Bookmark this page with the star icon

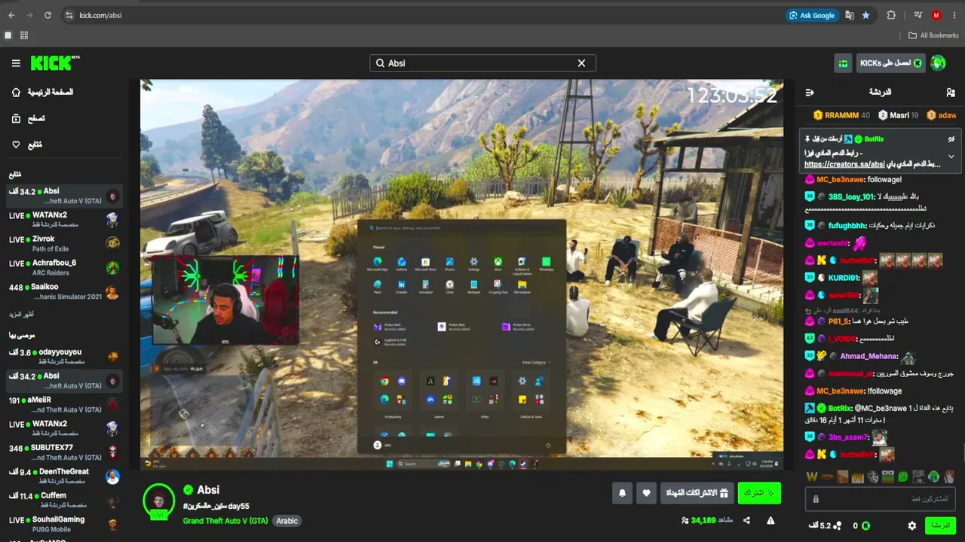pos(866,15)
